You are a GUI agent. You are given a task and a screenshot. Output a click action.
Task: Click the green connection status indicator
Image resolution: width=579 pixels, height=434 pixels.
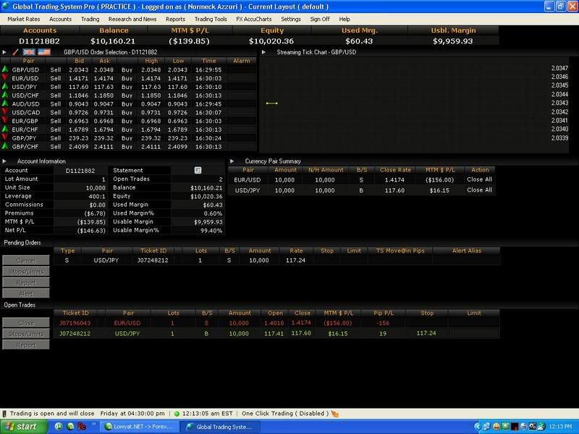[177, 413]
